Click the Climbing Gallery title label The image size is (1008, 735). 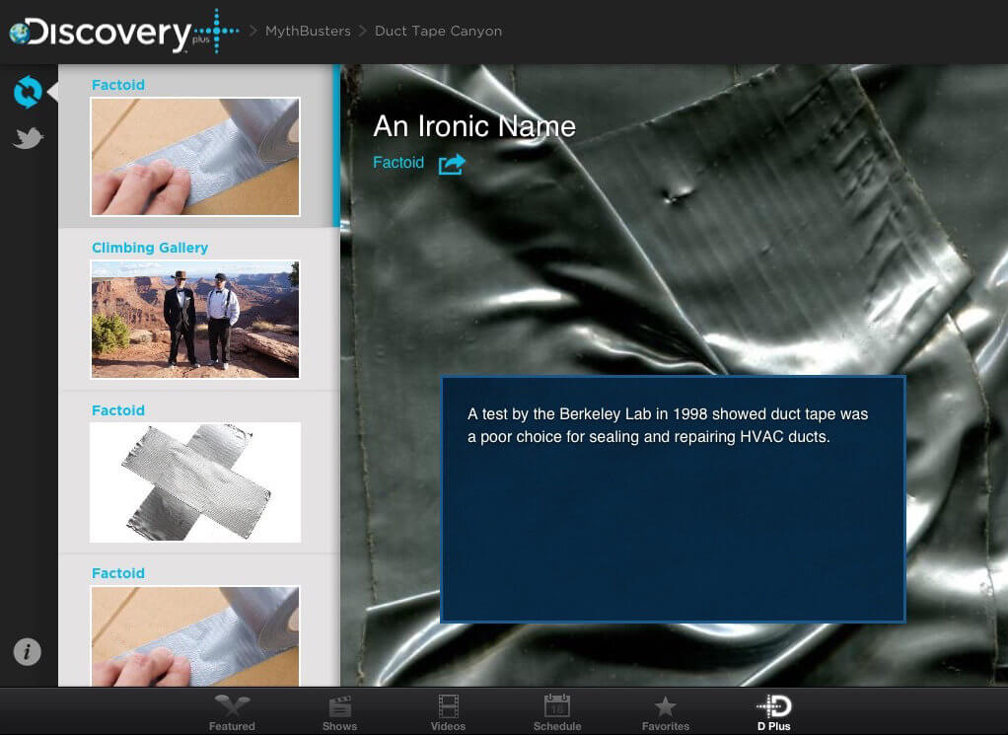(150, 248)
